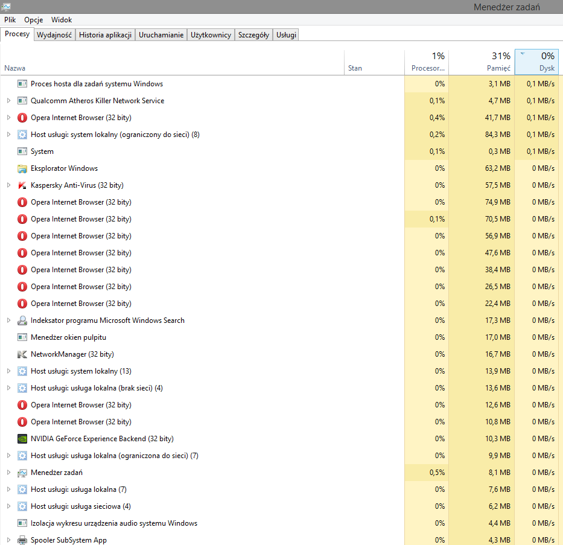
Task: Click the NVIDIA GeForce Experience Backend icon
Action: (x=22, y=439)
